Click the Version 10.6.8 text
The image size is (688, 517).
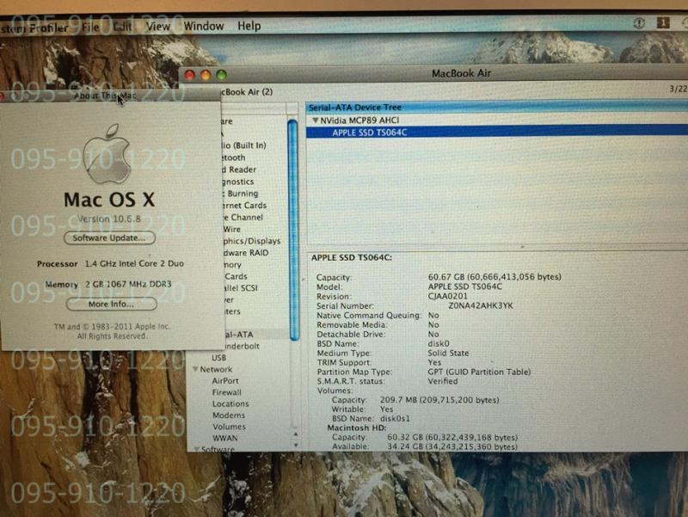coord(109,218)
